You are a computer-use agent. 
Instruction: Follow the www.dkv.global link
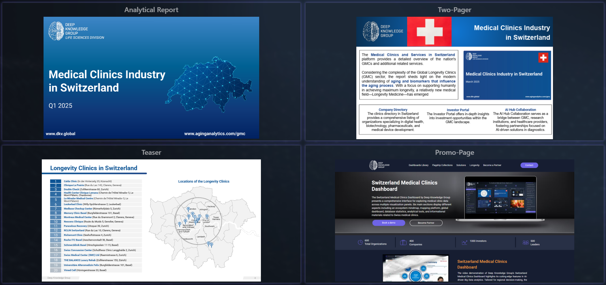point(61,134)
